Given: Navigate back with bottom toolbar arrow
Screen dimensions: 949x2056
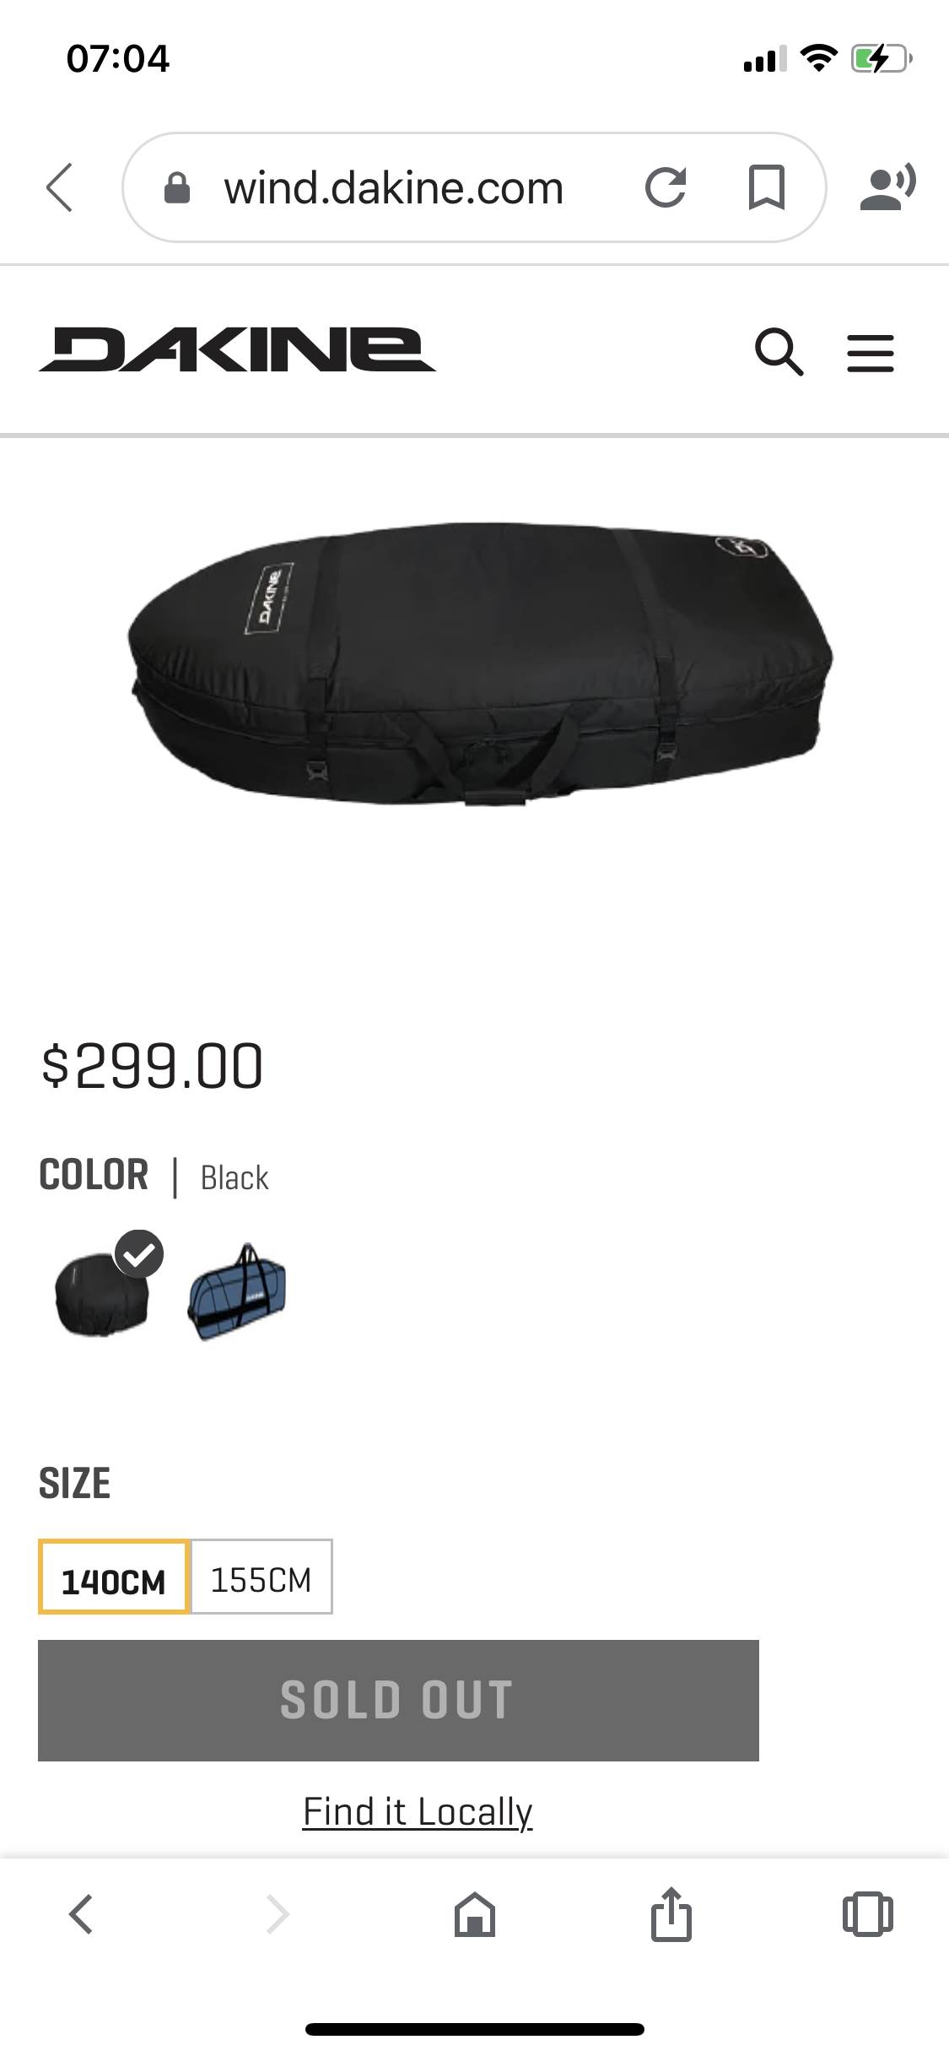Looking at the screenshot, I should [81, 1913].
